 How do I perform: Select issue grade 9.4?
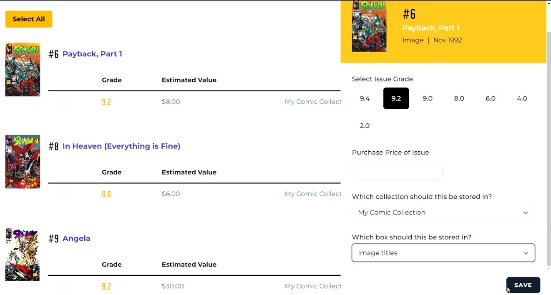click(x=365, y=99)
